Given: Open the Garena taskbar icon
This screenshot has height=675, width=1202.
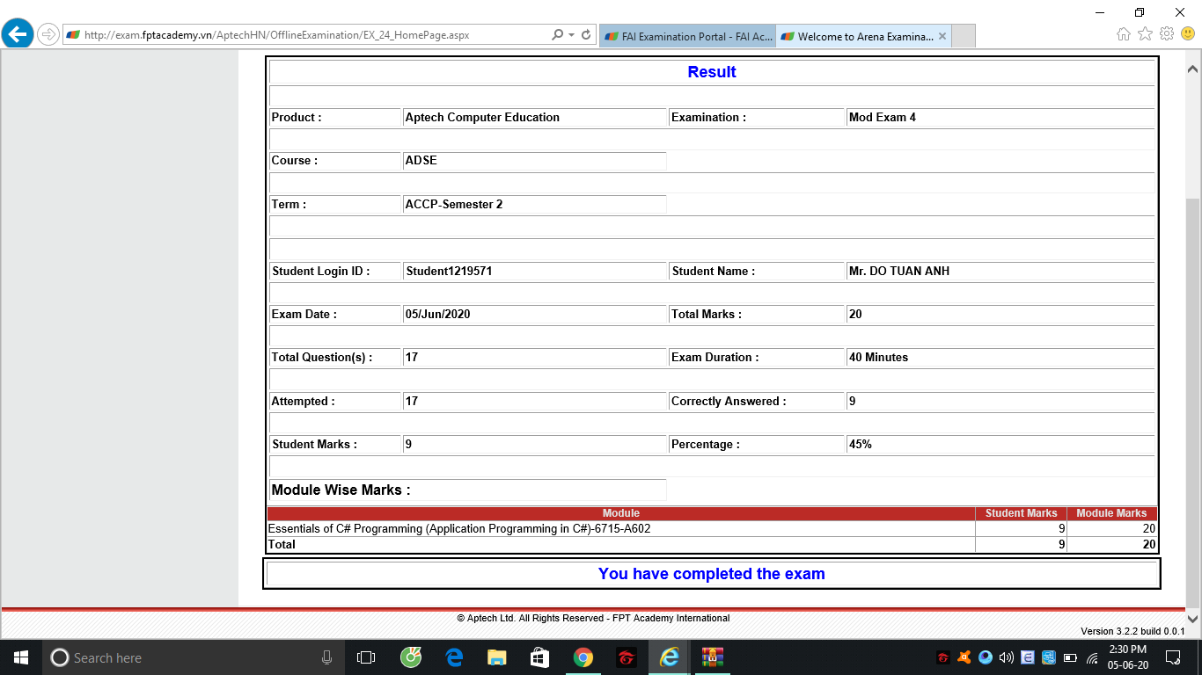Looking at the screenshot, I should 626,657.
